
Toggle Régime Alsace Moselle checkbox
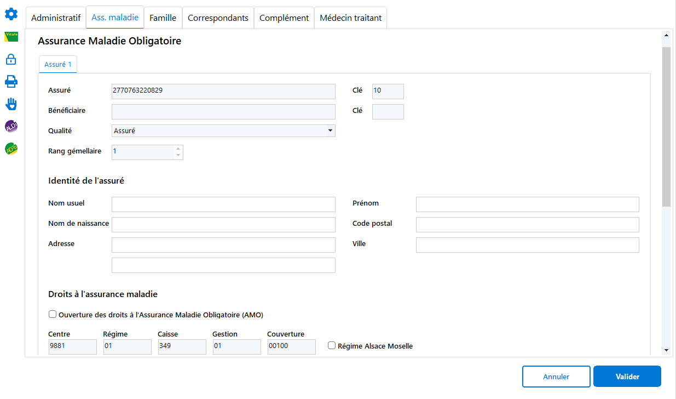(332, 346)
